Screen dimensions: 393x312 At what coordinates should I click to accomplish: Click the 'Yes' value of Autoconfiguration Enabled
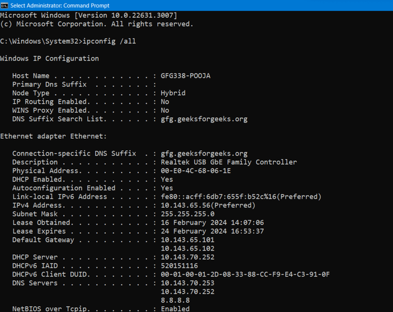pos(167,188)
